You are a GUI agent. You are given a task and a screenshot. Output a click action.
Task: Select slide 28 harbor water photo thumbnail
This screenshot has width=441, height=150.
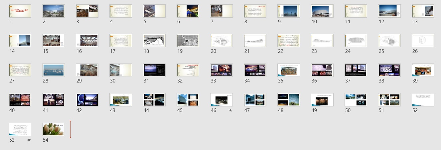pyautogui.click(x=54, y=70)
